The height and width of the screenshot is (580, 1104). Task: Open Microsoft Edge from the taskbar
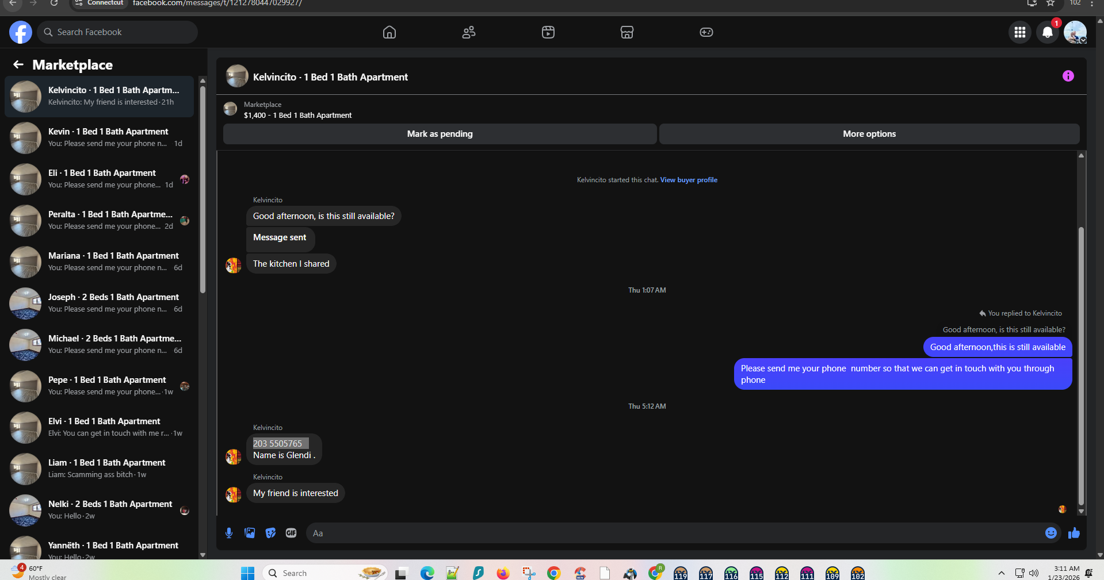(x=427, y=573)
